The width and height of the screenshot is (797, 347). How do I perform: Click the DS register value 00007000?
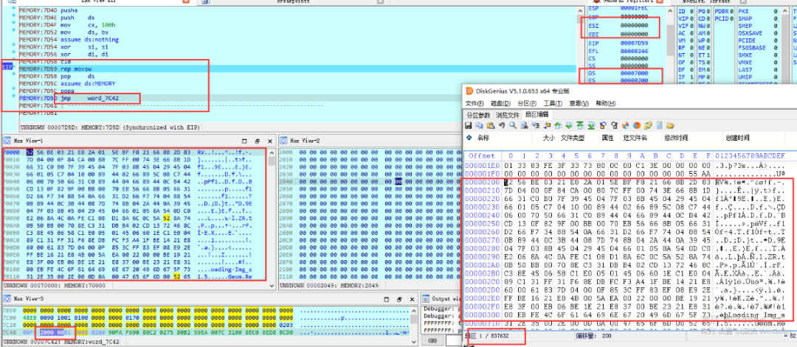tap(634, 73)
